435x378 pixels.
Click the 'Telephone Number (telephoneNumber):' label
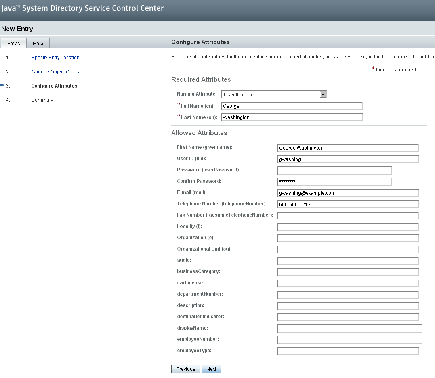coord(222,204)
